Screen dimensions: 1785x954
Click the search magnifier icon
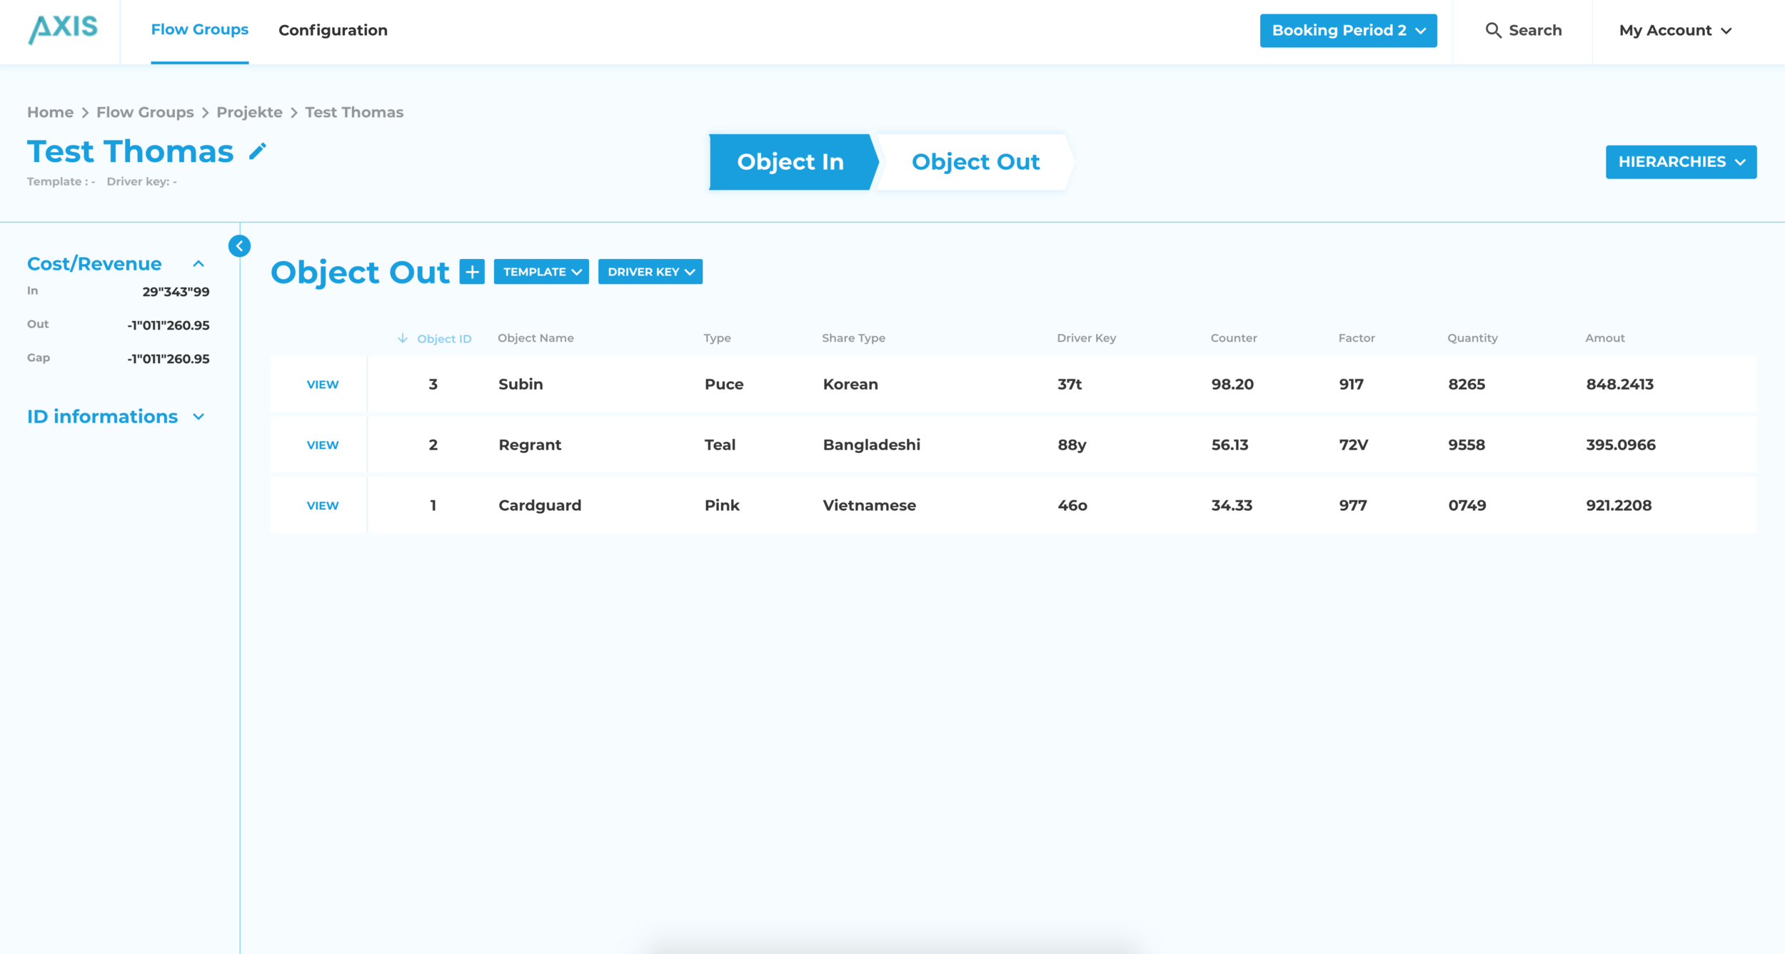pos(1493,31)
